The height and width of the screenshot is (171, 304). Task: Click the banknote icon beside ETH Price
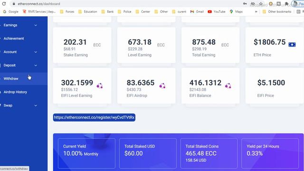pyautogui.click(x=292, y=44)
